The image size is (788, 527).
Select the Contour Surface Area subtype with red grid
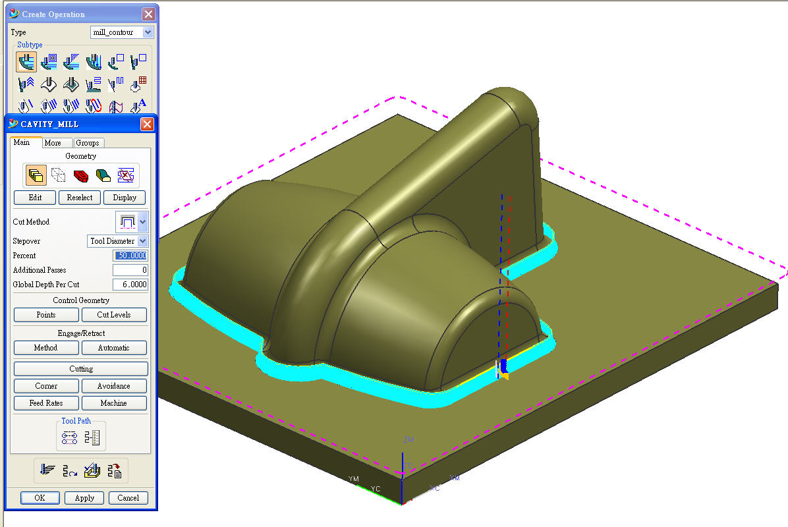tap(138, 84)
